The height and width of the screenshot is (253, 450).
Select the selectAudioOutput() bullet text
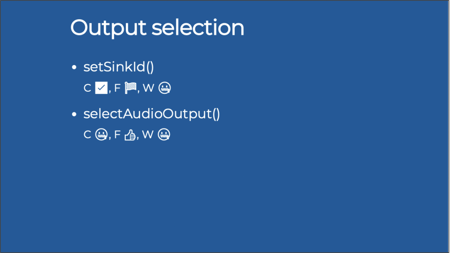pyautogui.click(x=152, y=114)
